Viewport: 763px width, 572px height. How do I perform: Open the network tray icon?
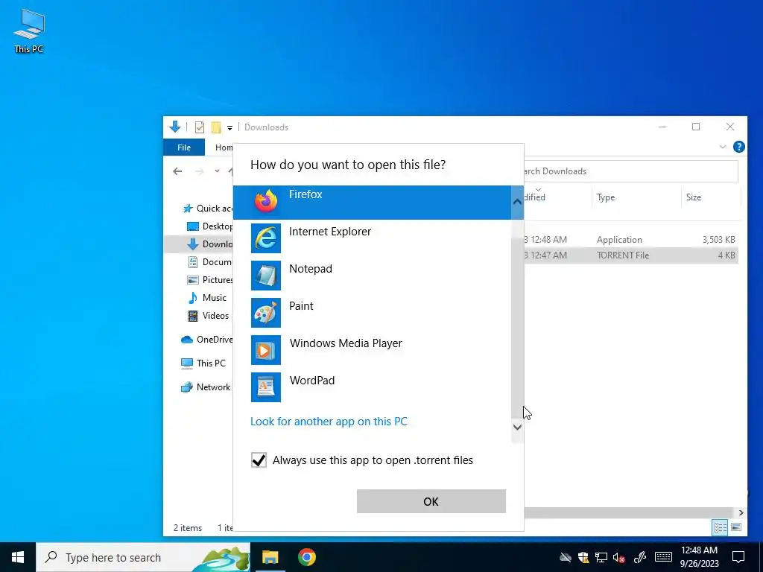click(x=601, y=557)
